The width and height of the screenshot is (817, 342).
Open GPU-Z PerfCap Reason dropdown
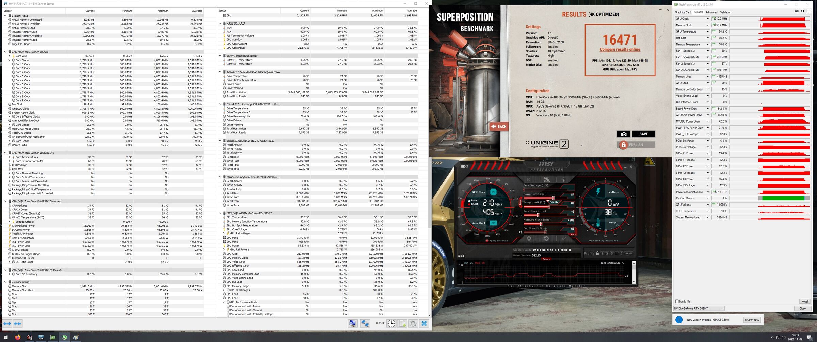pyautogui.click(x=708, y=198)
